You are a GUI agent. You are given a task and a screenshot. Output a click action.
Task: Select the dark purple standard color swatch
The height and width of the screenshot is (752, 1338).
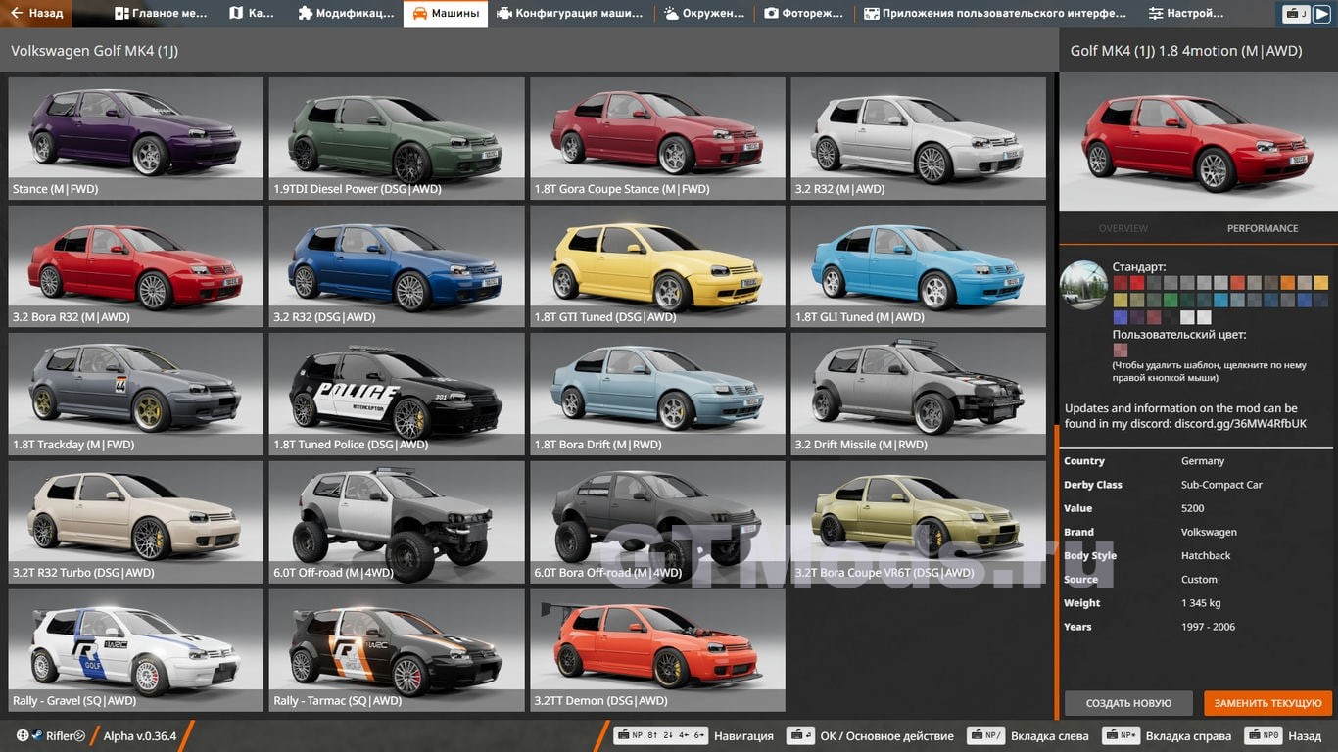pos(1137,317)
